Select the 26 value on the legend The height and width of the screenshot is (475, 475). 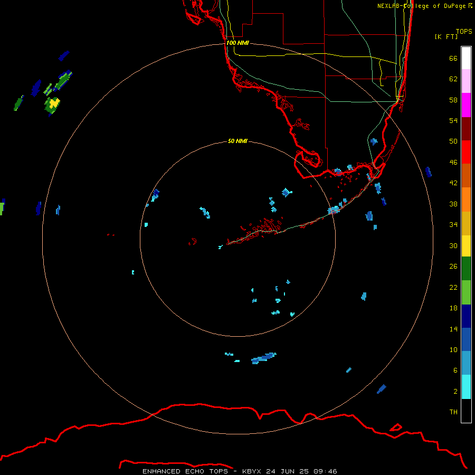[453, 267]
